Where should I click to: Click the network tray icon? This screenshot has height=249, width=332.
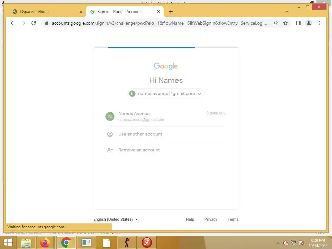point(294,243)
